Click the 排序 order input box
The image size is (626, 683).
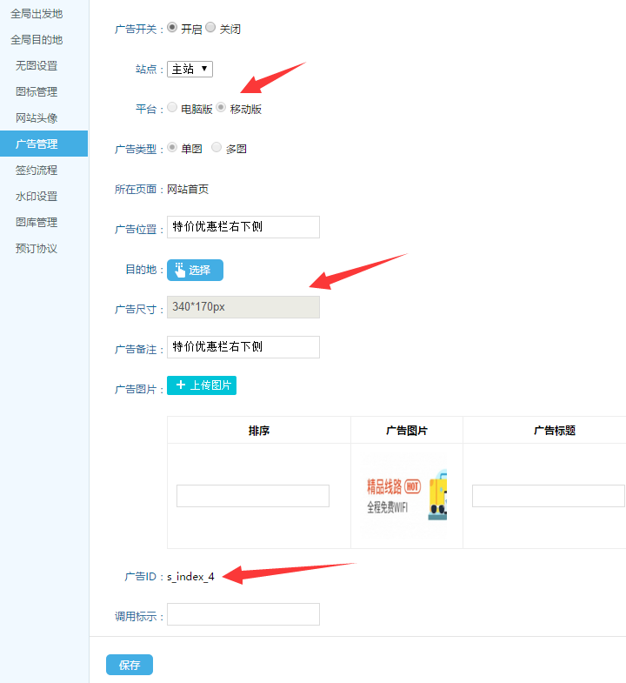pyautogui.click(x=253, y=496)
